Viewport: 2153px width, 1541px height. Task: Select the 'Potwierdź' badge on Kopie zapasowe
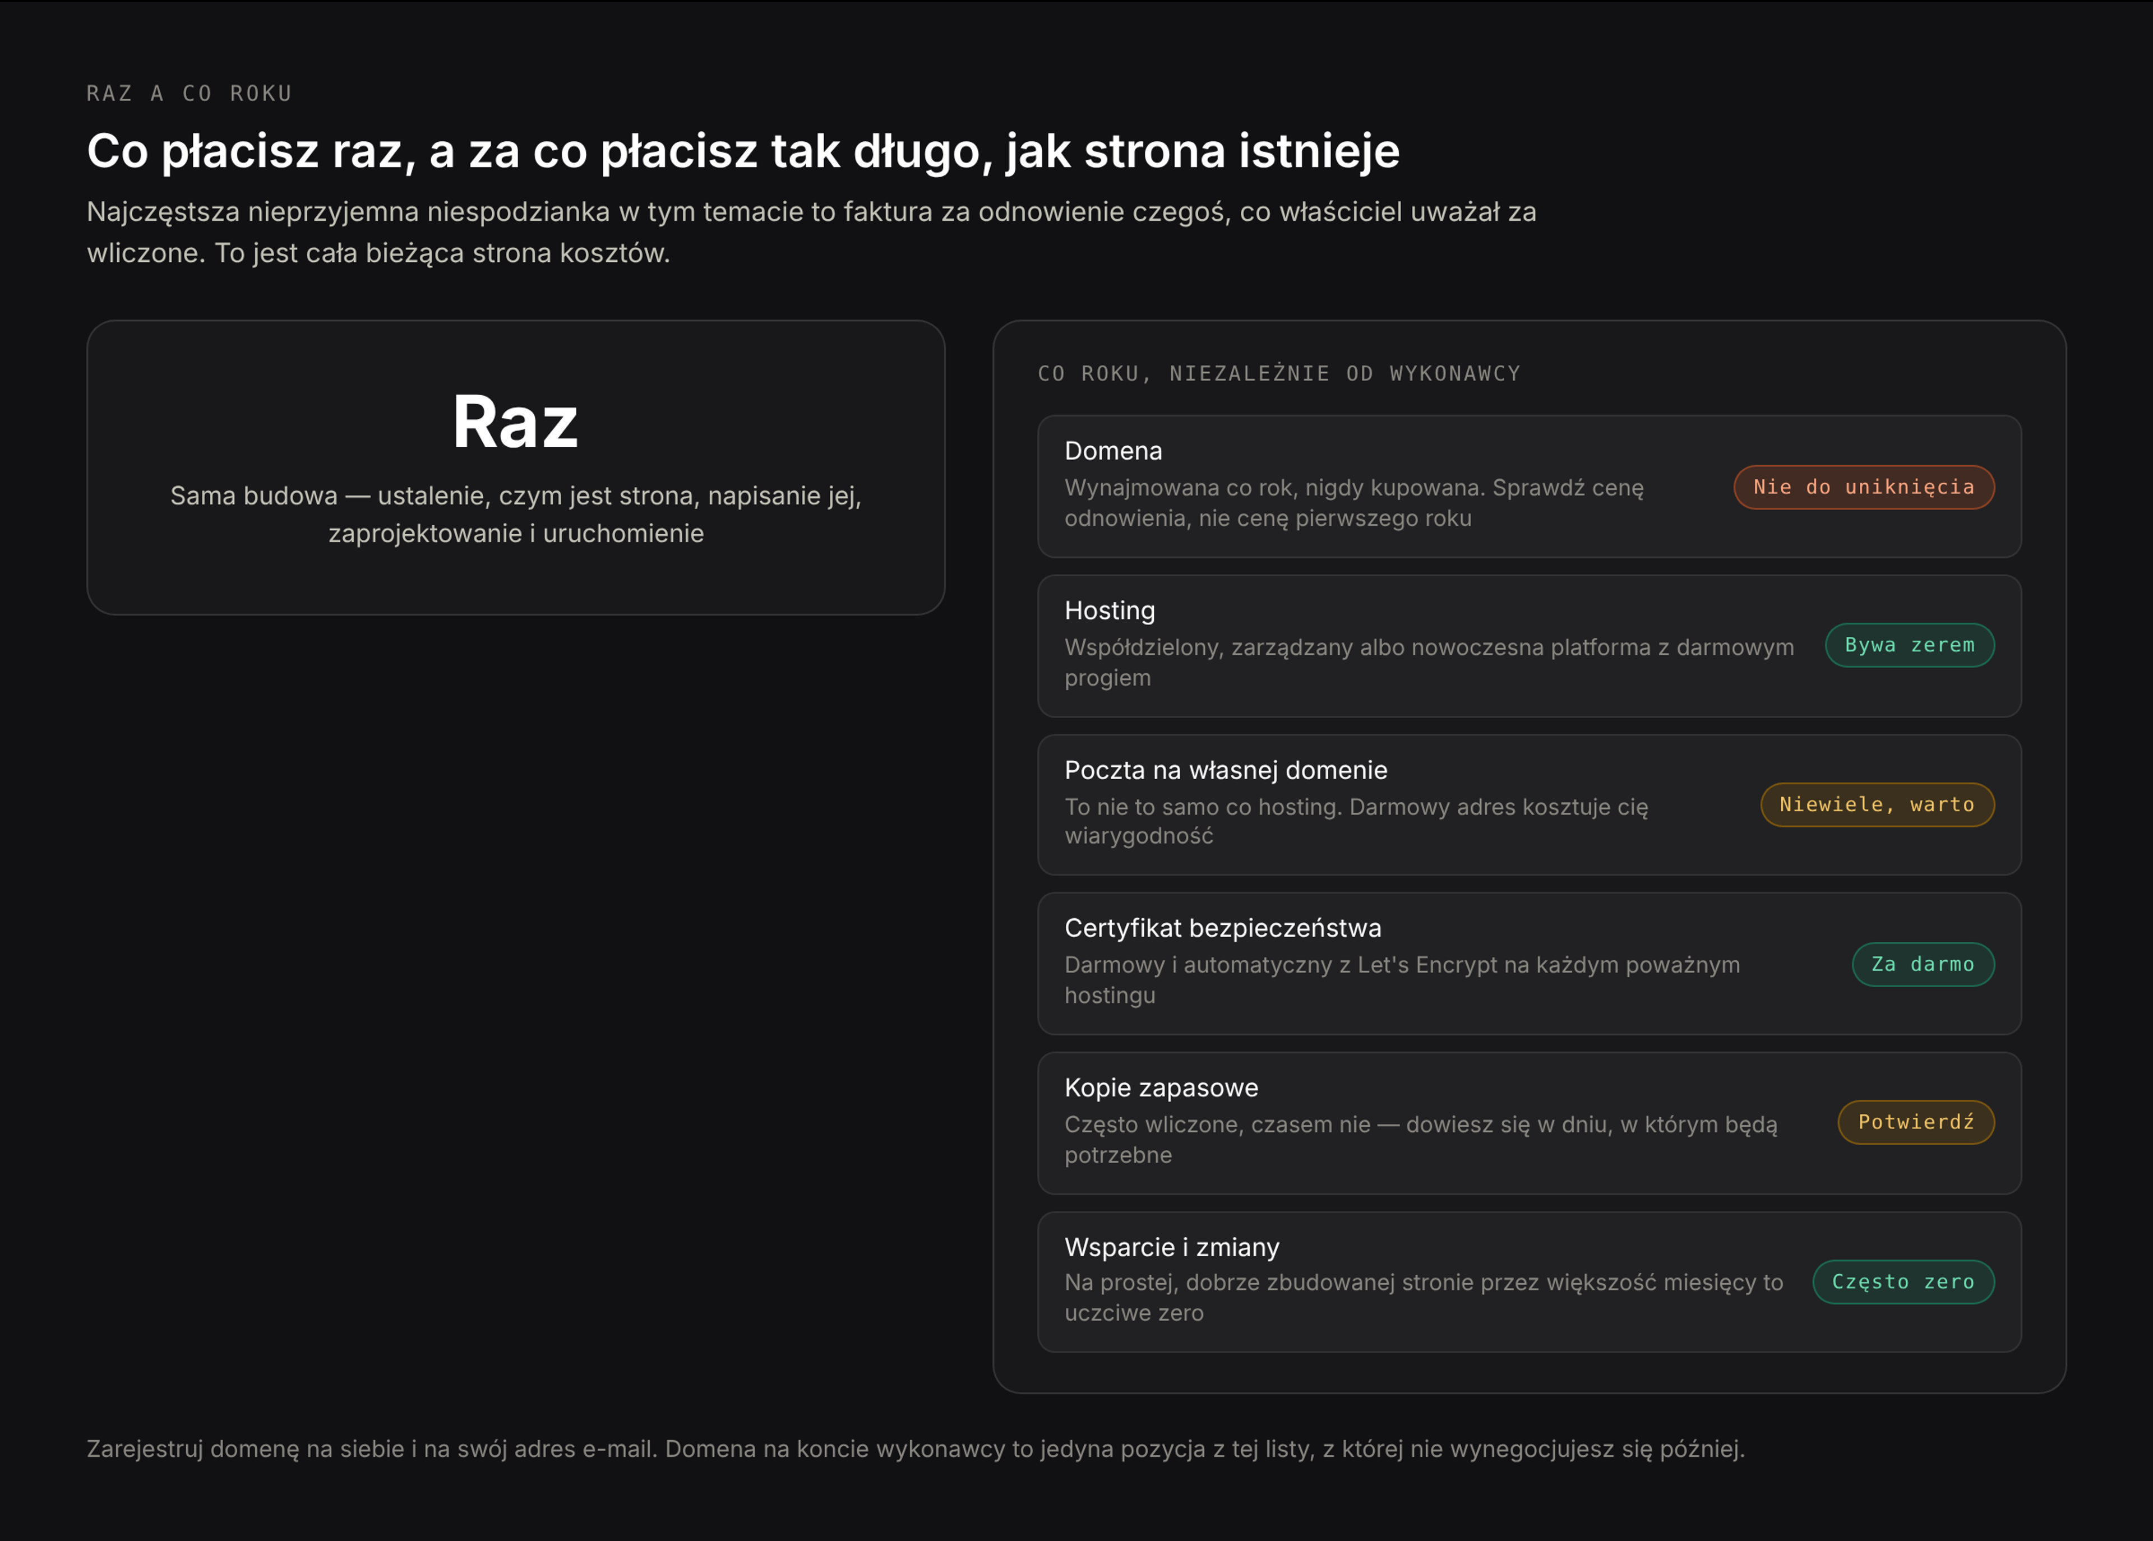[1916, 1123]
